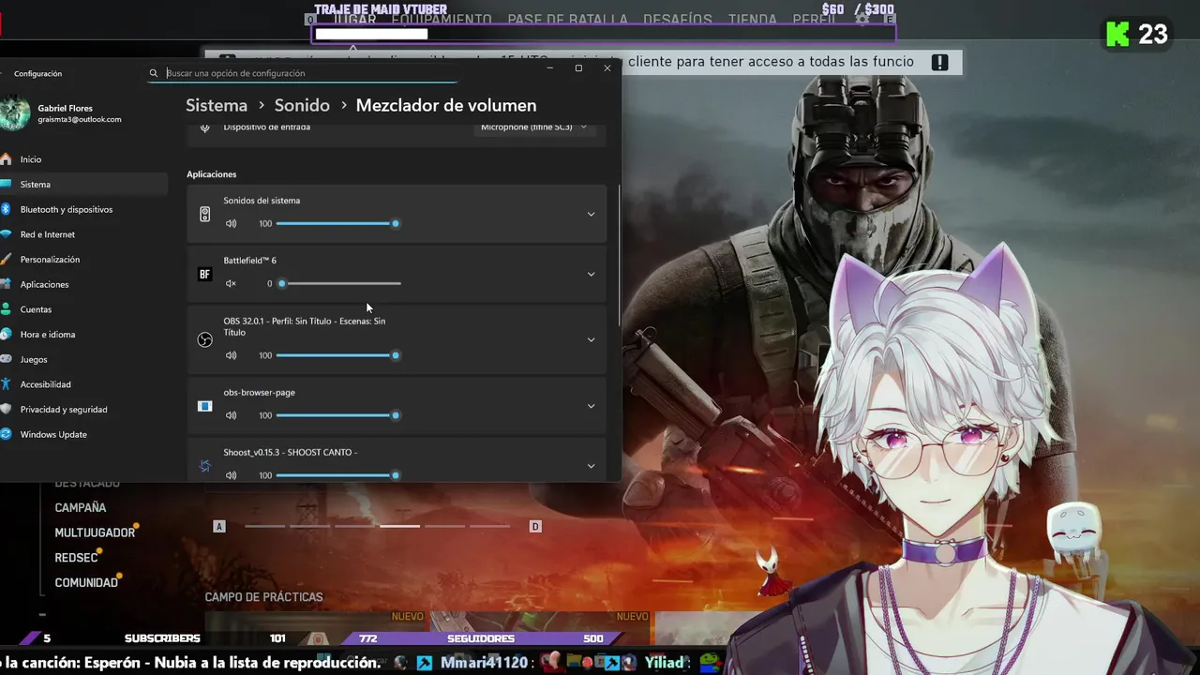Open game settings via the gear icon

[862, 19]
